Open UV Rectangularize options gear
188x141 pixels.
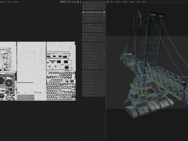[x=104, y=56]
